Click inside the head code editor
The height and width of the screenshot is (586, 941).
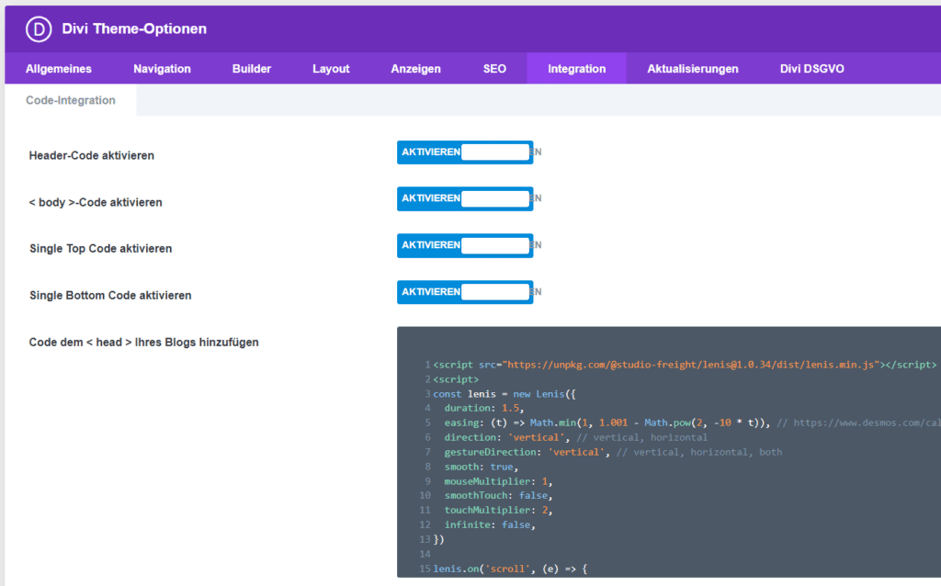(x=669, y=452)
